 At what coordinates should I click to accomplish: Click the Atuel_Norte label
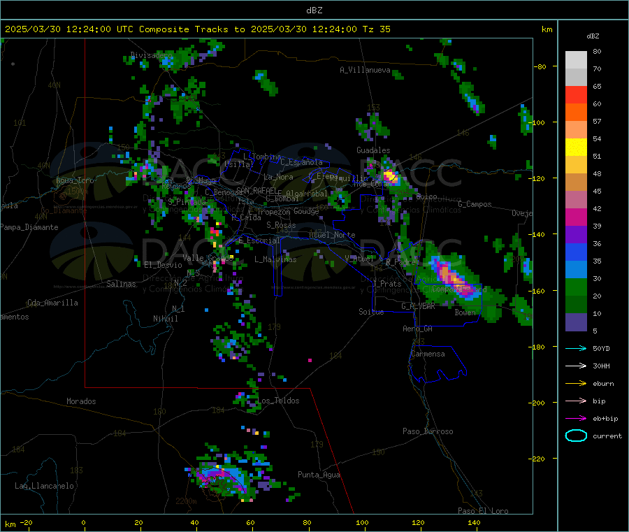(x=332, y=235)
